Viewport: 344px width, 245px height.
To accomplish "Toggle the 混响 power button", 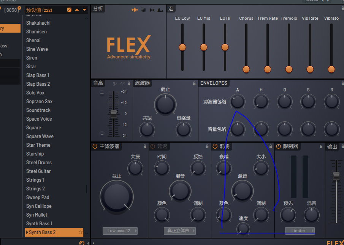I will click(215, 146).
